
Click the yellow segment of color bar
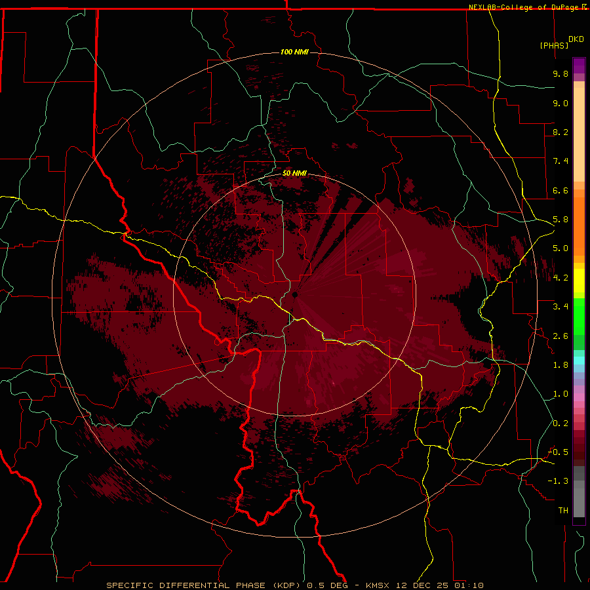click(x=579, y=281)
